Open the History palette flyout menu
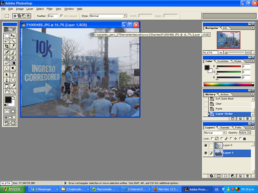This screenshot has width=258, height=193. click(x=252, y=94)
